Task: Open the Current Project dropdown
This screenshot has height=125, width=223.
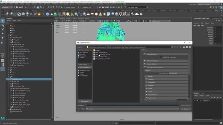Action: [85, 67]
